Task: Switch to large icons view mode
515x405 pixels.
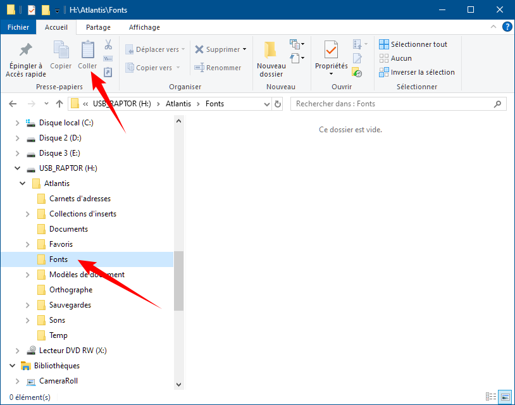Action: (x=505, y=397)
